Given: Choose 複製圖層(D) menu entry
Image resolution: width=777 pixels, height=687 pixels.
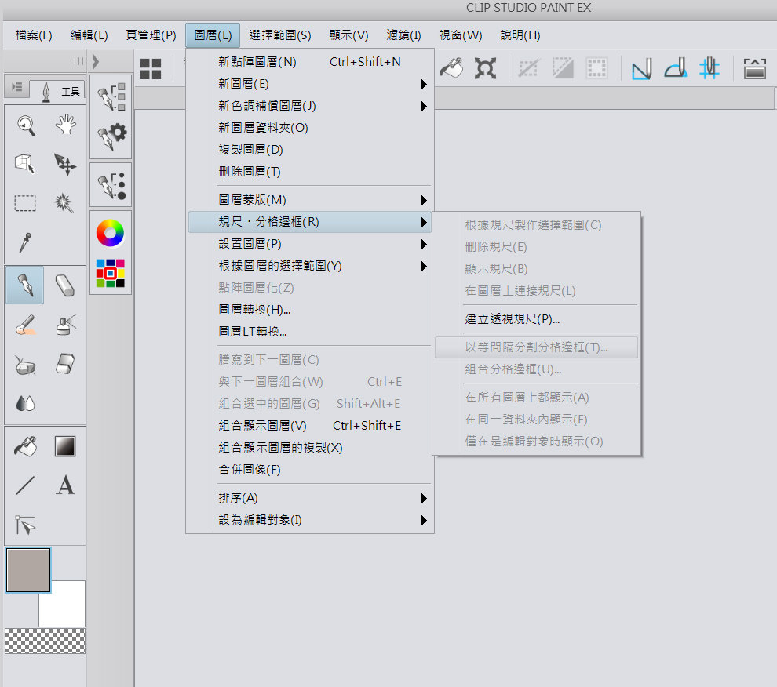Looking at the screenshot, I should pyautogui.click(x=312, y=150).
